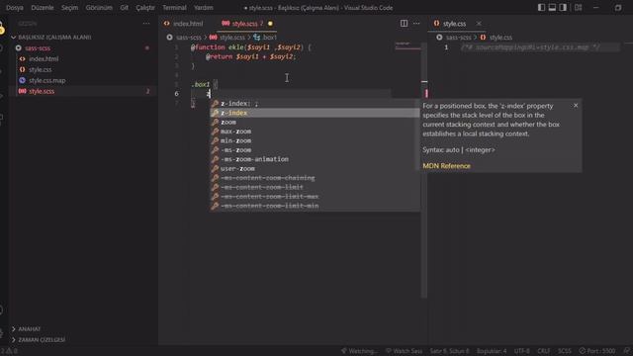Open the Explorer panel More Actions ellipsis
This screenshot has width=633, height=356.
click(146, 24)
